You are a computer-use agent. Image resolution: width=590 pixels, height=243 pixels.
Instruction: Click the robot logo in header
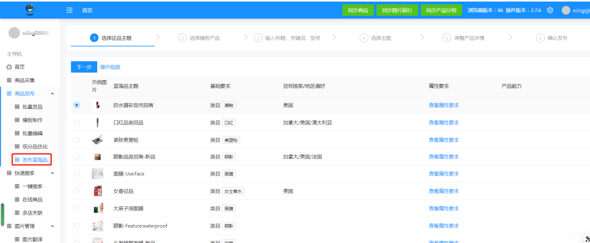pos(30,9)
